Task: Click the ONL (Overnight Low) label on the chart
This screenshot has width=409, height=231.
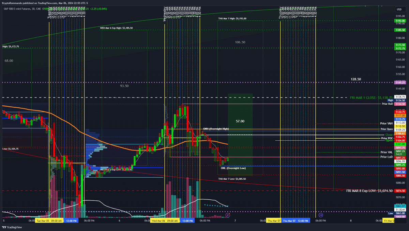Action: pyautogui.click(x=233, y=167)
